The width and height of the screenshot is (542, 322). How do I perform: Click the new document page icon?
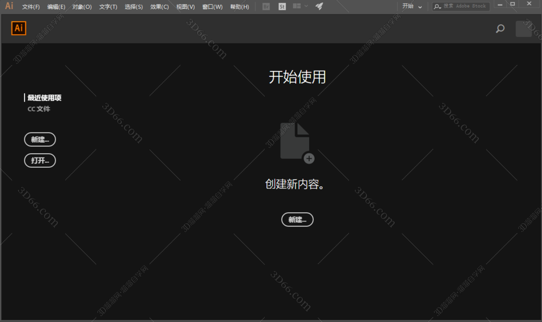[297, 143]
